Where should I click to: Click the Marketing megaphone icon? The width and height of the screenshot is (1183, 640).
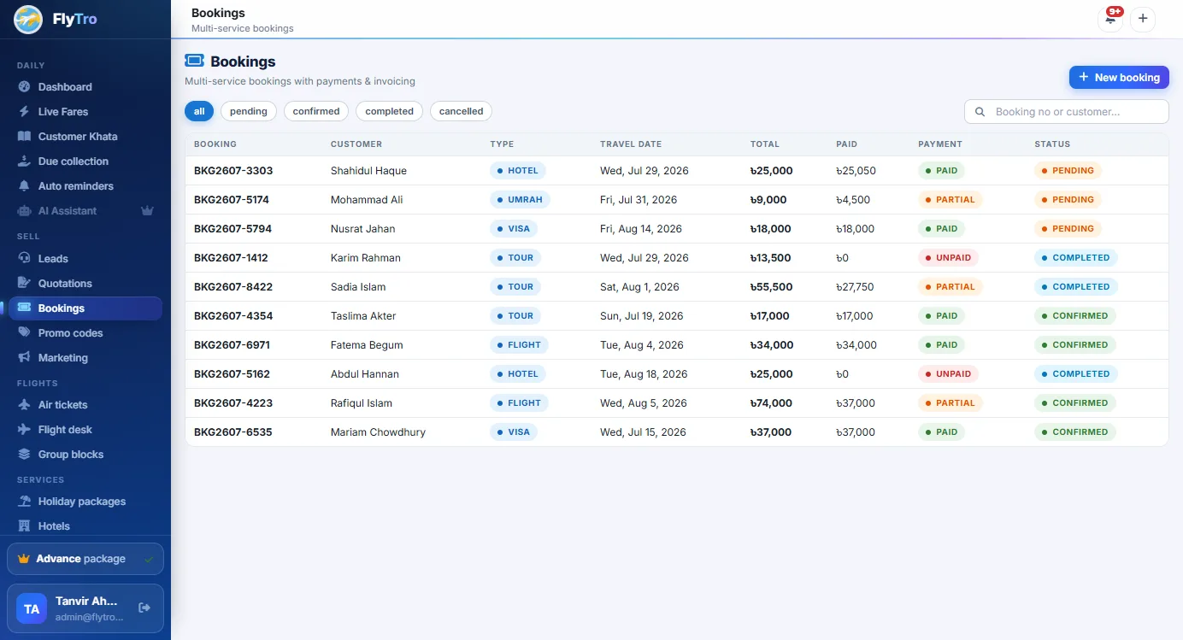pyautogui.click(x=24, y=358)
